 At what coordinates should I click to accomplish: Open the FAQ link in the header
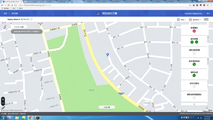(x=15, y=13)
